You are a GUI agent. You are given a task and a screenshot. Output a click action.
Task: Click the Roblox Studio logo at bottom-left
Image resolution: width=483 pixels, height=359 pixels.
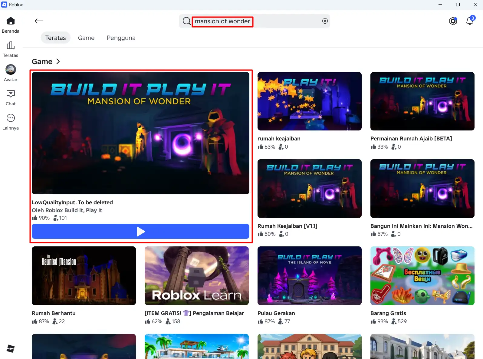(10, 349)
